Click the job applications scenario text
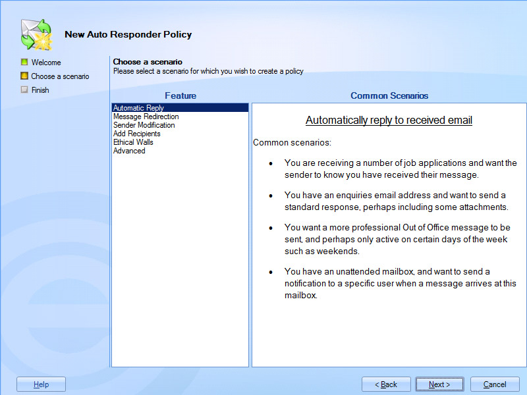This screenshot has width=527, height=395. click(x=401, y=169)
